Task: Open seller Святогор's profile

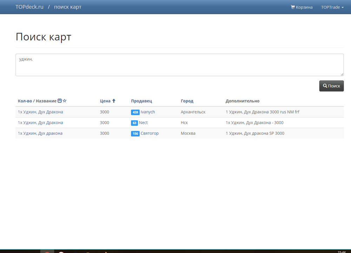Action: [x=150, y=134]
